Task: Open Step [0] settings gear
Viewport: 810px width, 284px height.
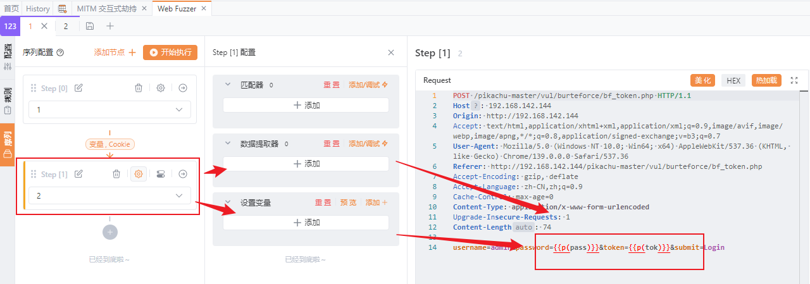Action: [x=161, y=88]
